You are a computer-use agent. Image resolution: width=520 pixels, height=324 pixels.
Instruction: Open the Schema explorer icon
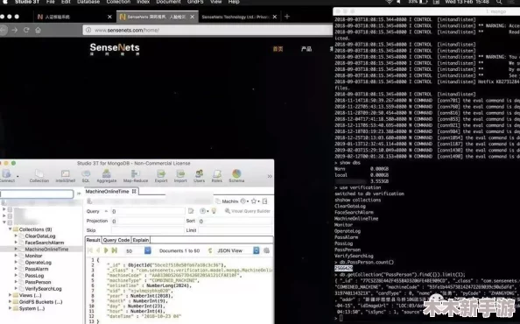(236, 176)
